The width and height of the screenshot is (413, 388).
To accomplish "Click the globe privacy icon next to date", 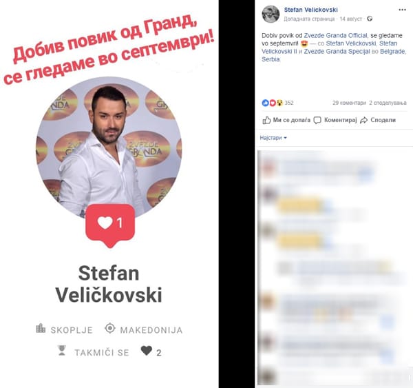I will point(370,19).
